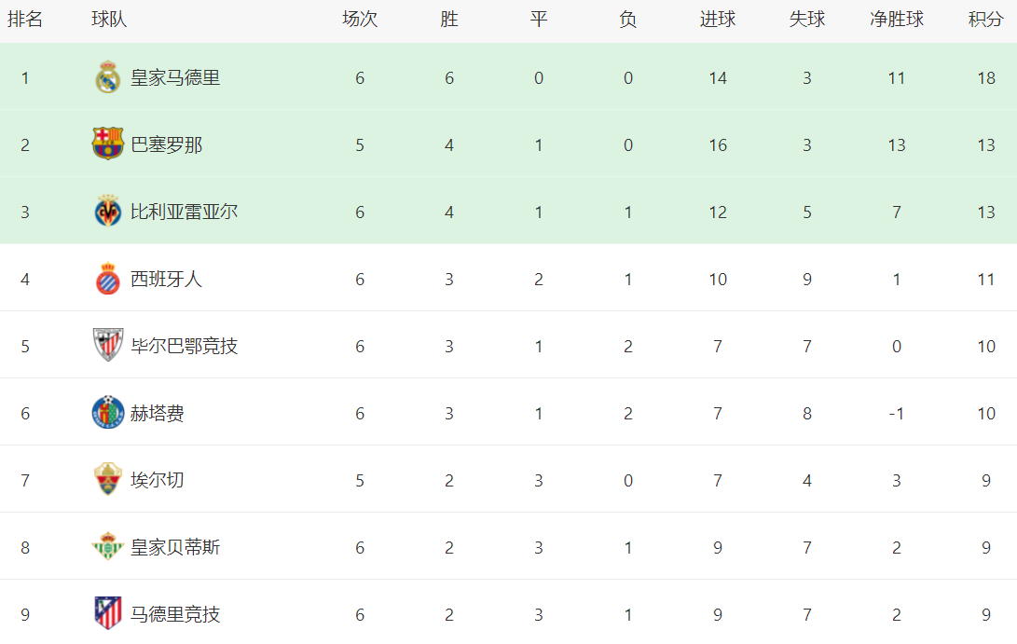
Task: Click the Getafe club crest
Action: tap(108, 413)
